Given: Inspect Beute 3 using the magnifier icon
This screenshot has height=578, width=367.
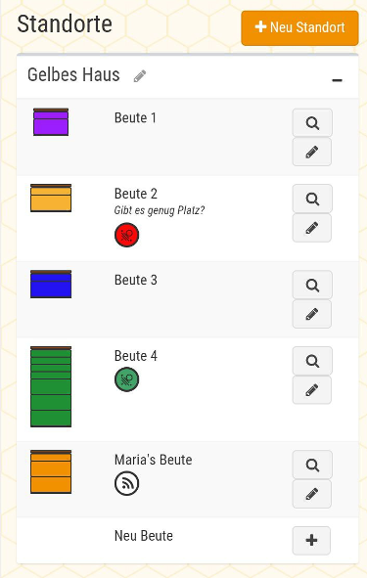Looking at the screenshot, I should coord(312,285).
